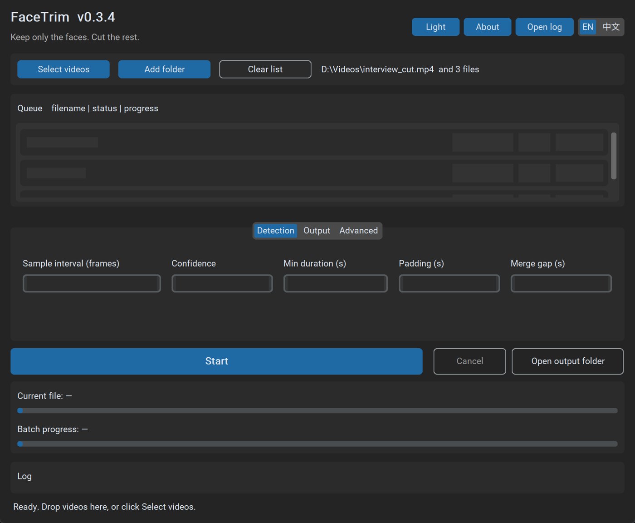This screenshot has height=523, width=635.
Task: Click Select videos button
Action: (x=63, y=69)
